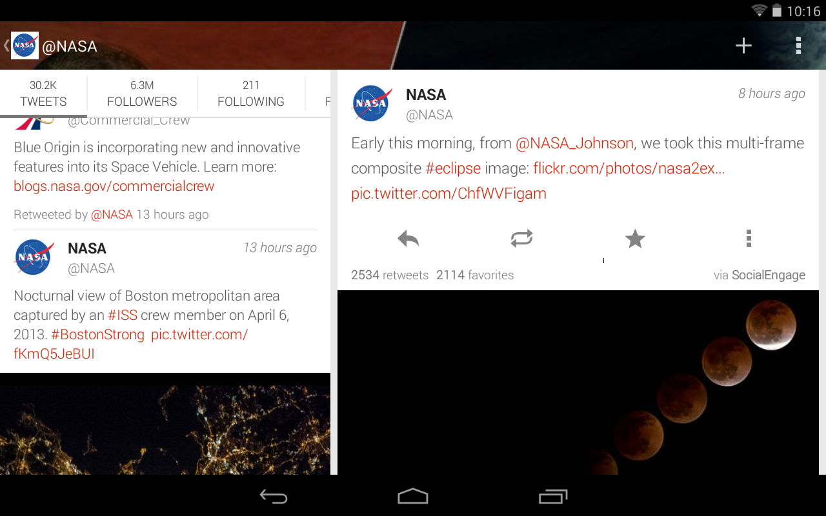The height and width of the screenshot is (516, 826).
Task: Open the lunar eclipse composite image
Action: pos(578,382)
